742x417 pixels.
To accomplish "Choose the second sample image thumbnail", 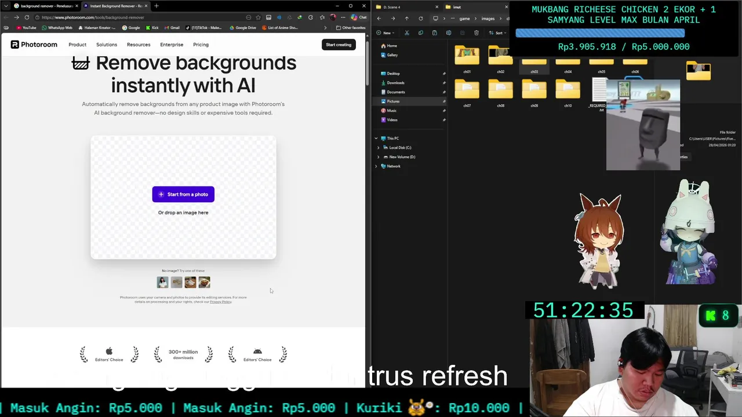I will point(176,282).
